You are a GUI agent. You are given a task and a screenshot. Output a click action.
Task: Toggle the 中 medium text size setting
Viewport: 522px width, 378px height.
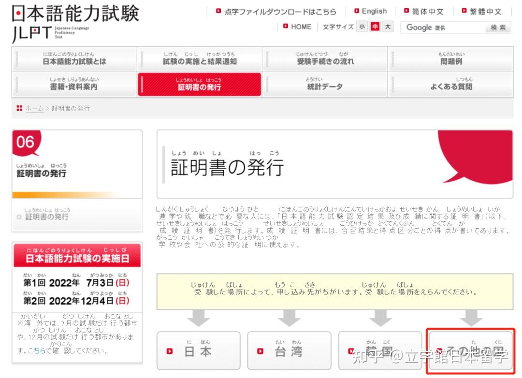376,27
